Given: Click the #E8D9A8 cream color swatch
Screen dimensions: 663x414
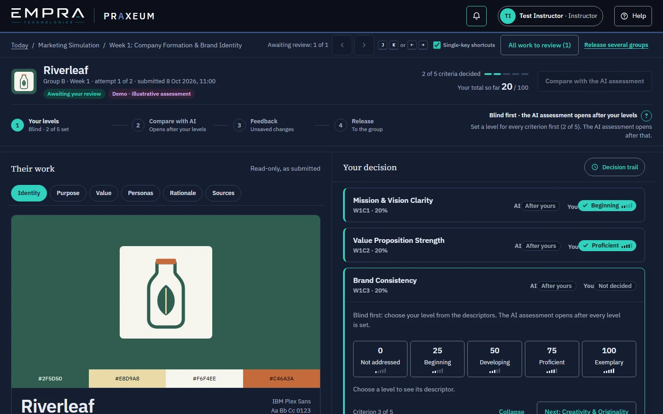Looking at the screenshot, I should click(127, 379).
